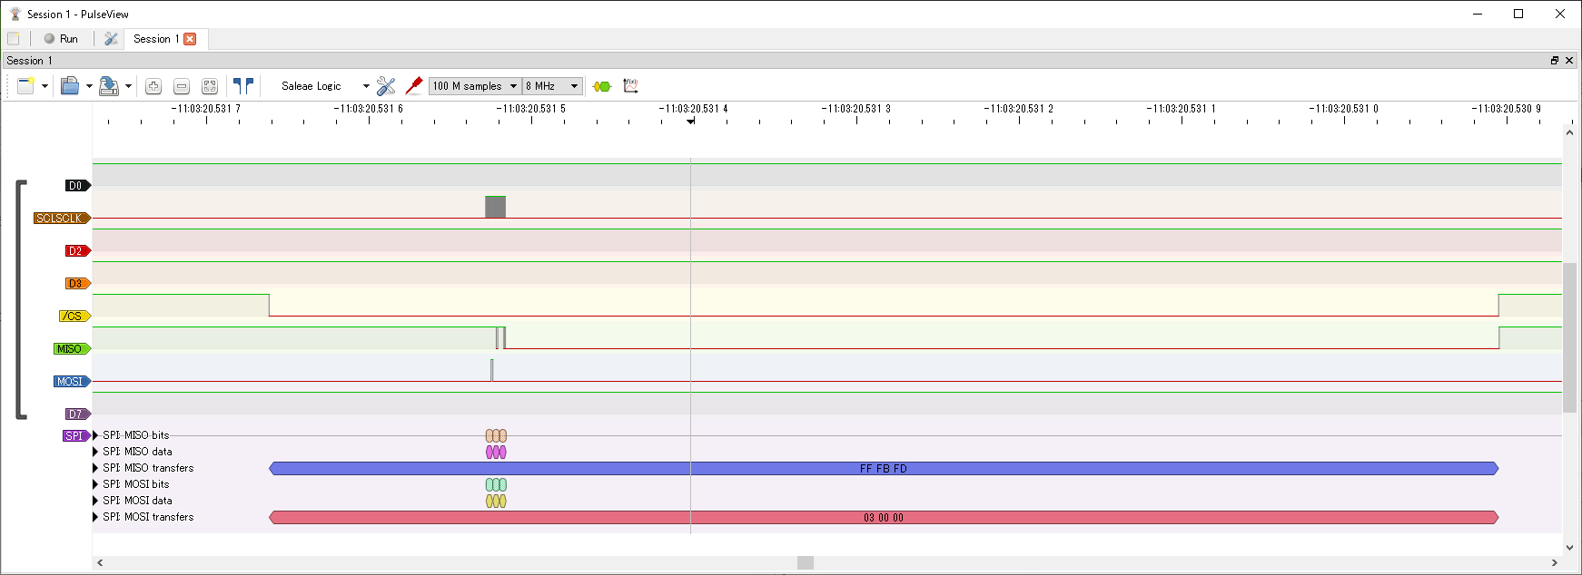Select the D3 channel label
The height and width of the screenshot is (575, 1582).
click(x=78, y=284)
